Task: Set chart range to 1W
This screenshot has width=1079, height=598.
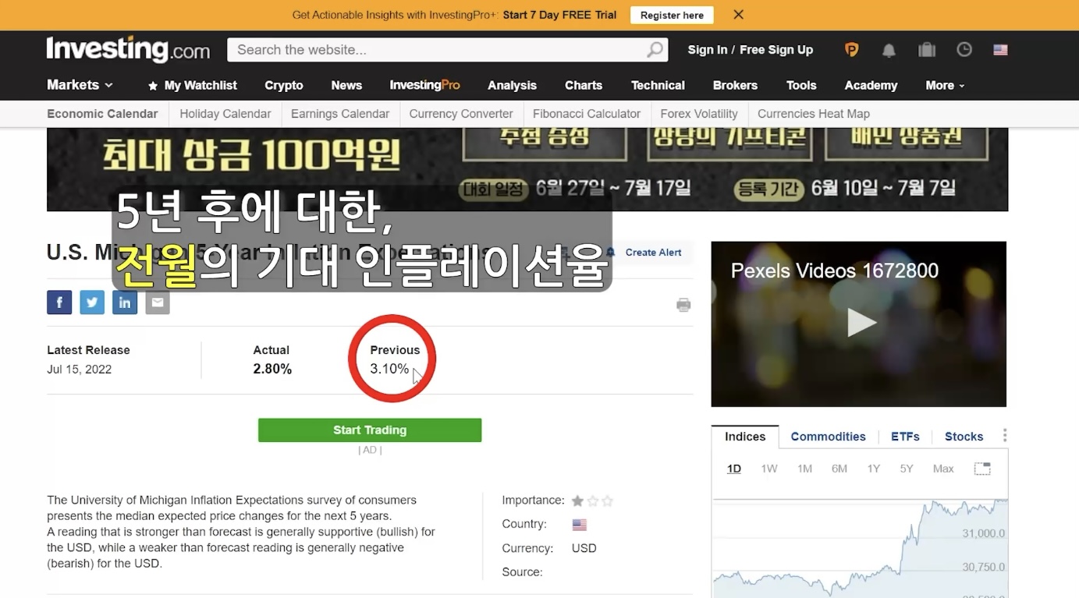Action: coord(769,469)
